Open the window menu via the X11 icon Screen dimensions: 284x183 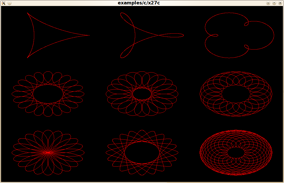pyautogui.click(x=3, y=3)
